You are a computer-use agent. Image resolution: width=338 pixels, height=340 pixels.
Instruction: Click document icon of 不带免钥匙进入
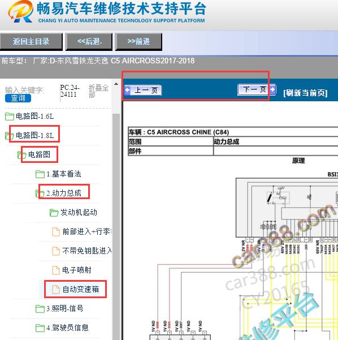pyautogui.click(x=56, y=251)
